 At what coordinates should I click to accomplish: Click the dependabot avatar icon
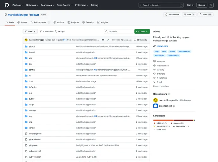tap(156, 106)
